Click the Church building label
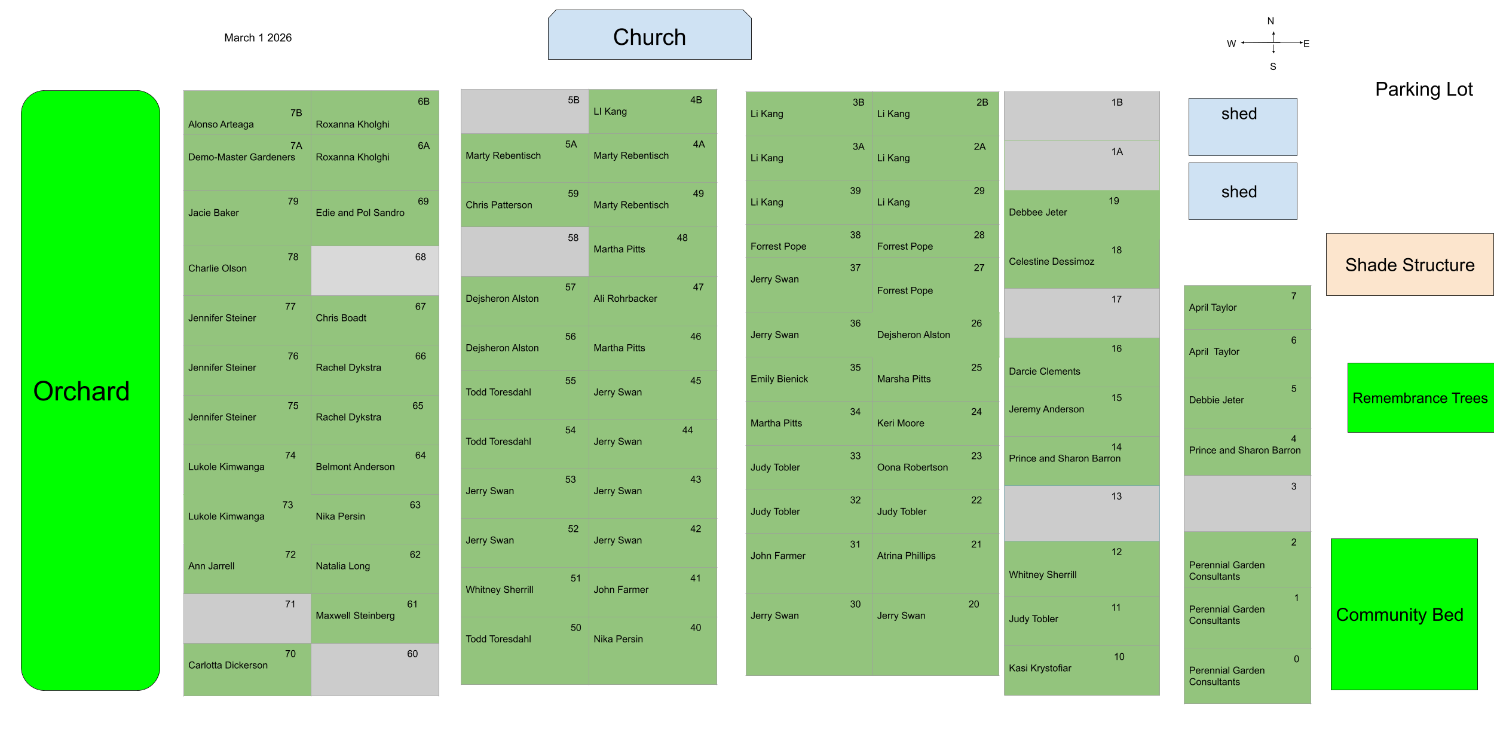The image size is (1494, 747). 650,36
